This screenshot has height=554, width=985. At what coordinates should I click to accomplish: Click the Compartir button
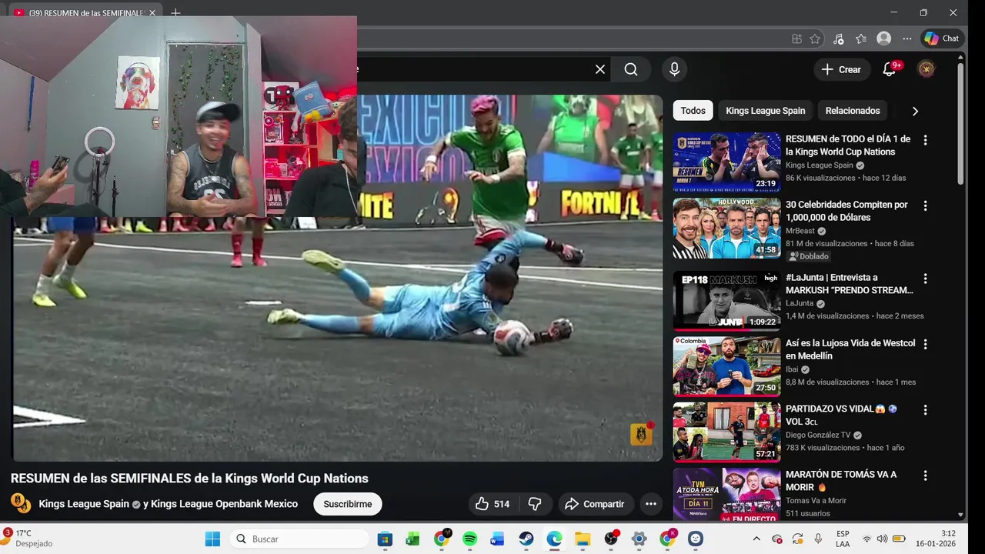pyautogui.click(x=595, y=504)
